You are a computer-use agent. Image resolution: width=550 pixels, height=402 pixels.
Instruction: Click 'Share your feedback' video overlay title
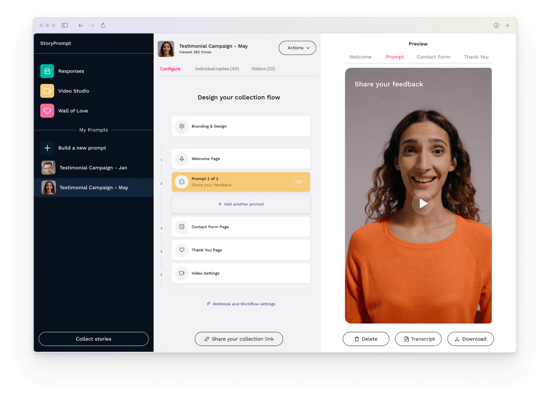(x=389, y=84)
